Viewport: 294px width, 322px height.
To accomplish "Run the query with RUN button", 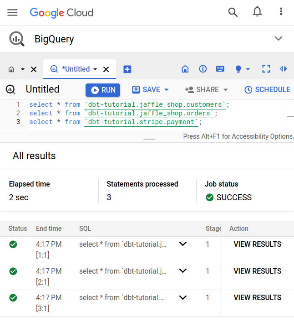I will [103, 90].
